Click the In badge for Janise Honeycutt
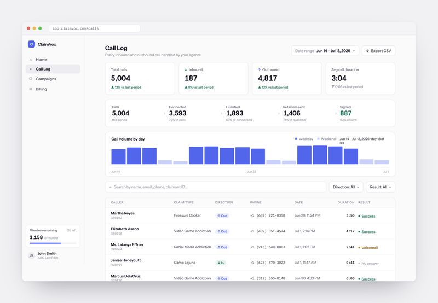The height and width of the screenshot is (303, 438). 221,263
